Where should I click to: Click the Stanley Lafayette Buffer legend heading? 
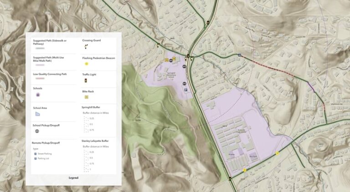point(95,141)
